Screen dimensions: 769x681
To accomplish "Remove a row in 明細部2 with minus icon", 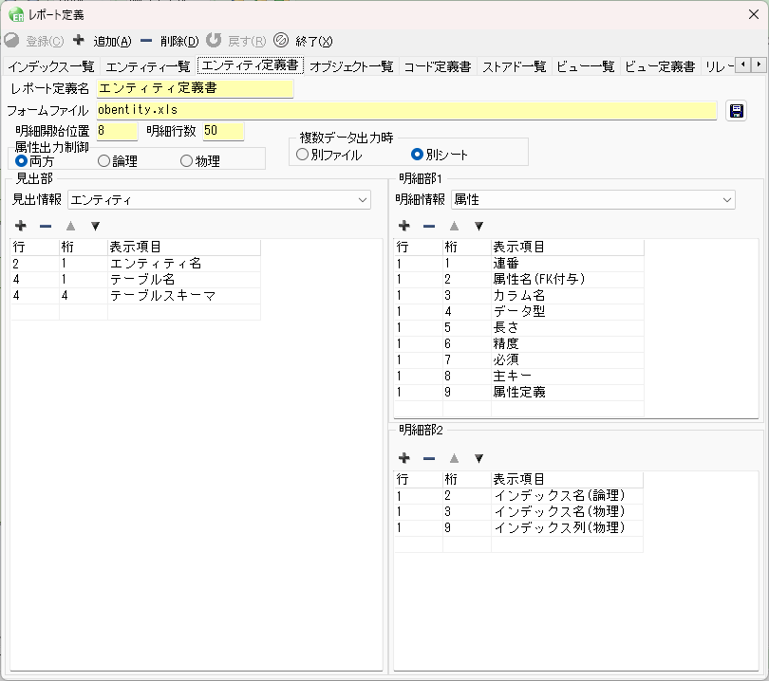I will (429, 458).
